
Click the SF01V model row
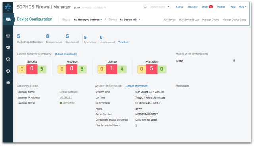206,61
